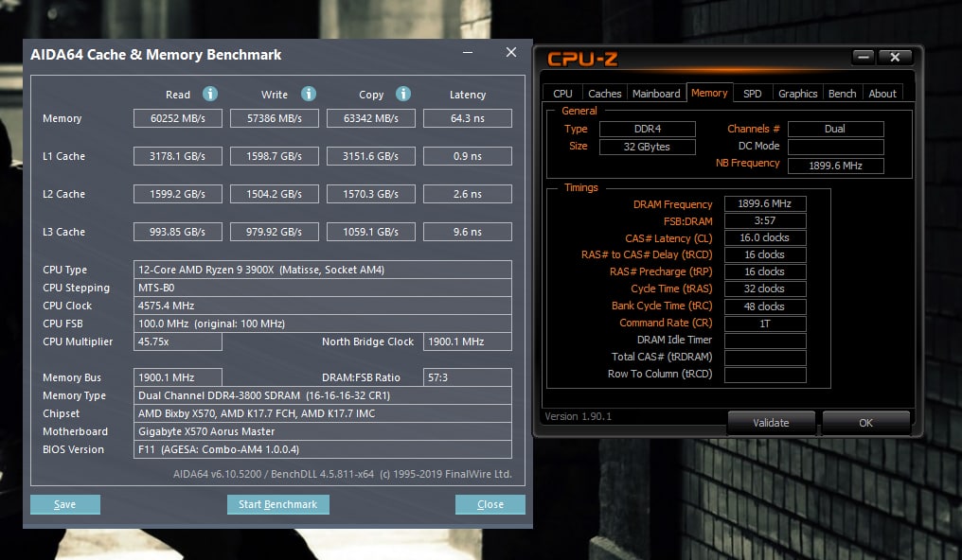Click Cycle Time tRAS value 32 clocks
962x560 pixels.
765,289
